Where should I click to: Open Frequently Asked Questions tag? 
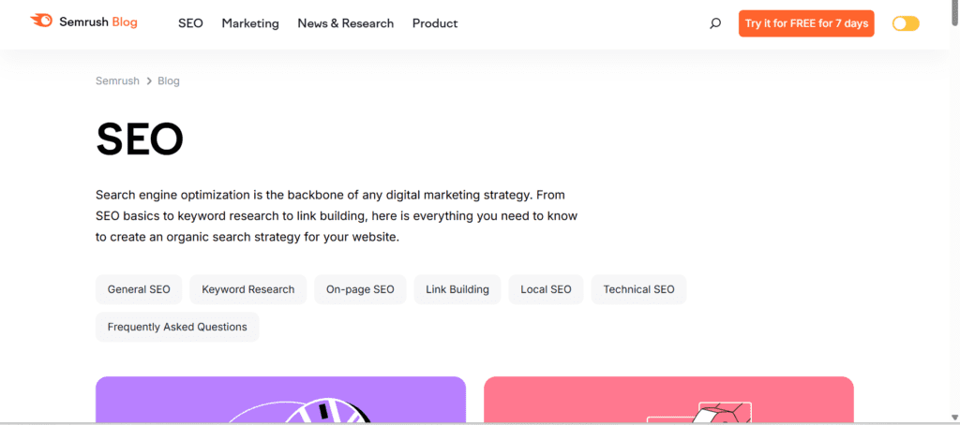coord(177,327)
